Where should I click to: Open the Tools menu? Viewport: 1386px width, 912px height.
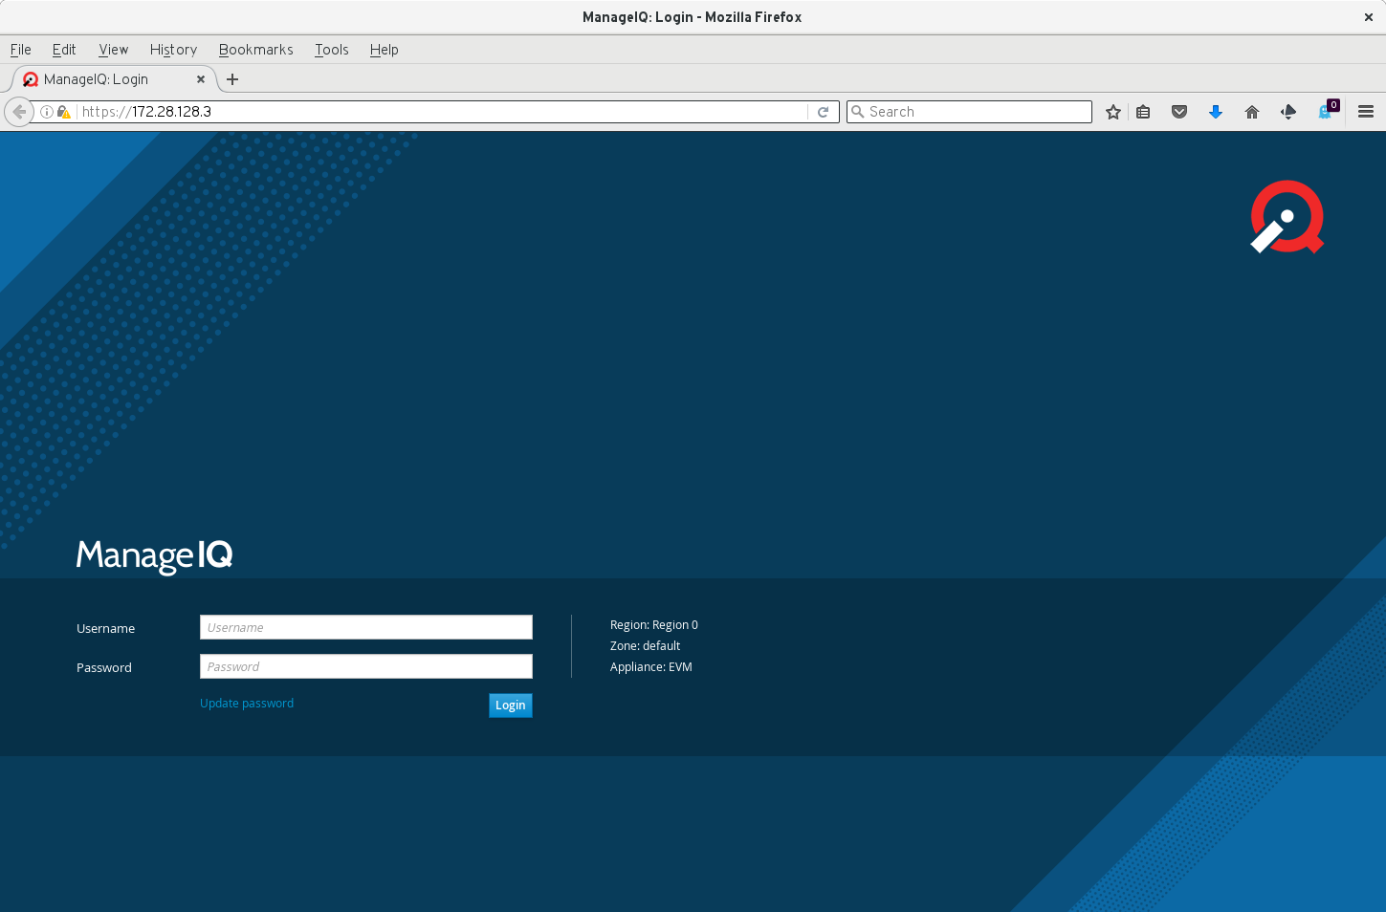tap(332, 50)
